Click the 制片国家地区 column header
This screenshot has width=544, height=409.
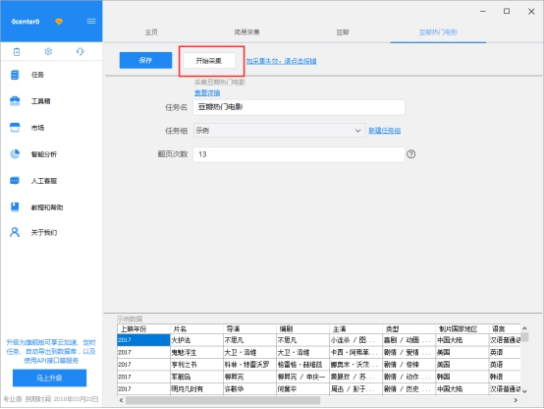point(462,328)
